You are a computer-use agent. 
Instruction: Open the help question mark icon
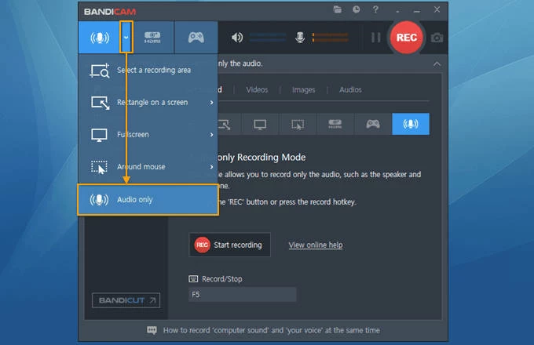tap(375, 9)
